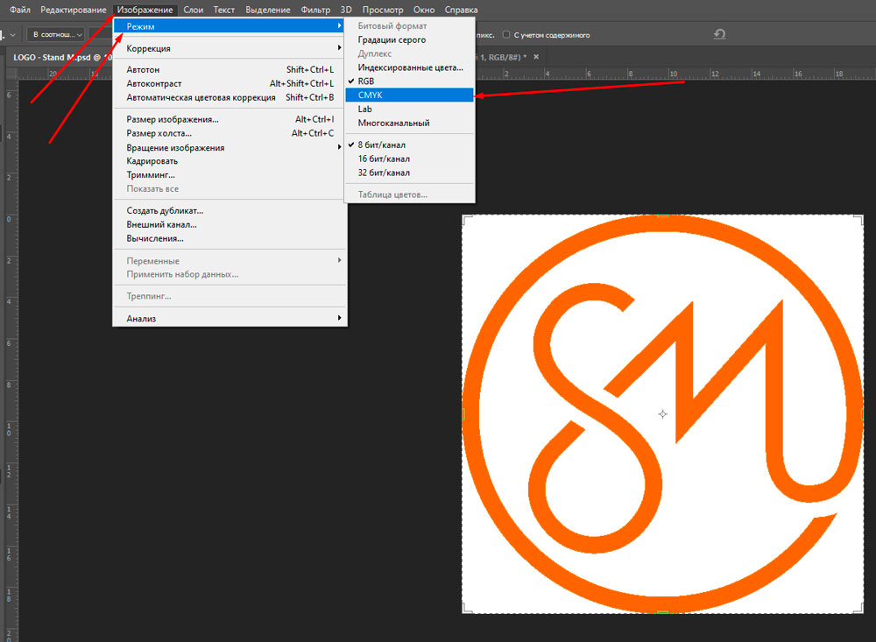Select Lab color mode

409,109
